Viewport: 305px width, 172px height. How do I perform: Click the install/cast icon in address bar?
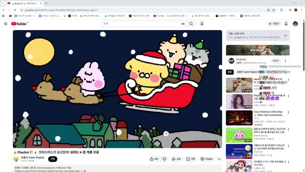[268, 10]
